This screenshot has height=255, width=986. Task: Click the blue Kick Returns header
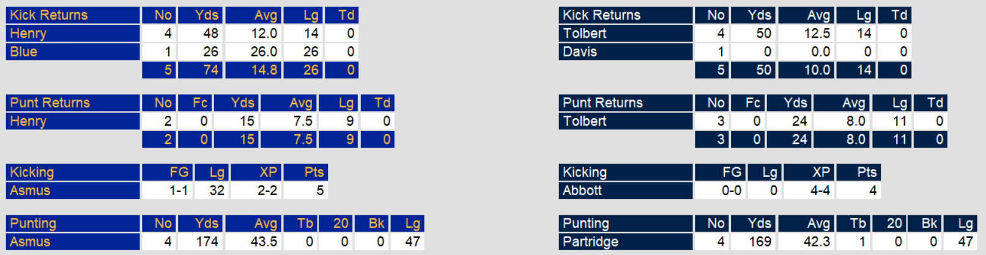(x=49, y=15)
